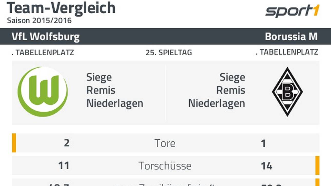Click the Borussia Mönchengladbach diamond crest
The height and width of the screenshot is (186, 331).
pos(287,91)
